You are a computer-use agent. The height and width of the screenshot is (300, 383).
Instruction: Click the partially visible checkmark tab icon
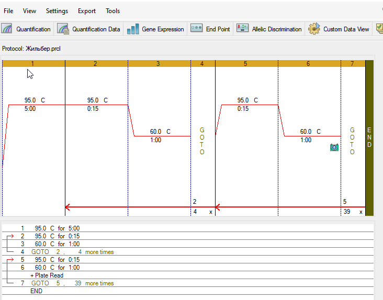379,29
